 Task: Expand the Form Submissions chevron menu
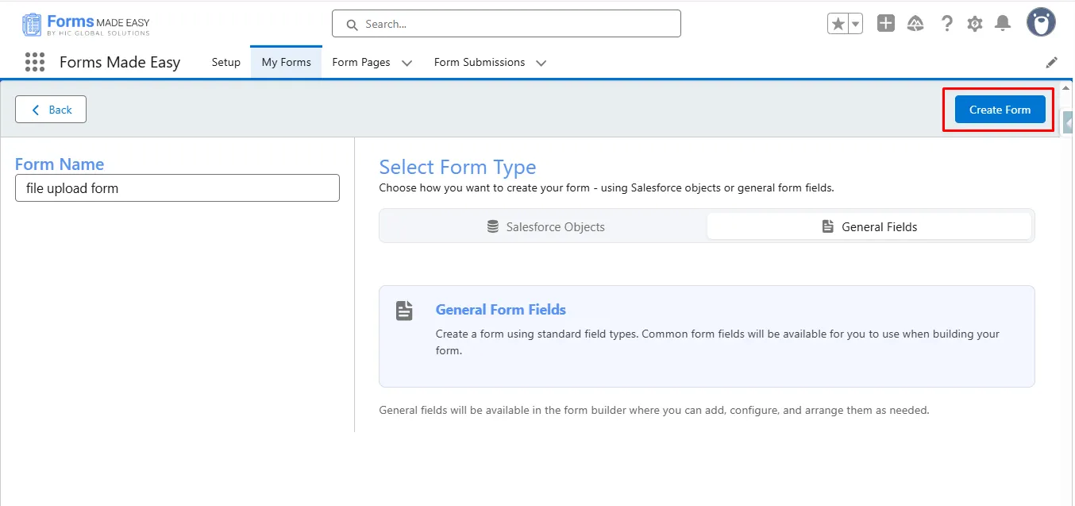click(x=541, y=63)
